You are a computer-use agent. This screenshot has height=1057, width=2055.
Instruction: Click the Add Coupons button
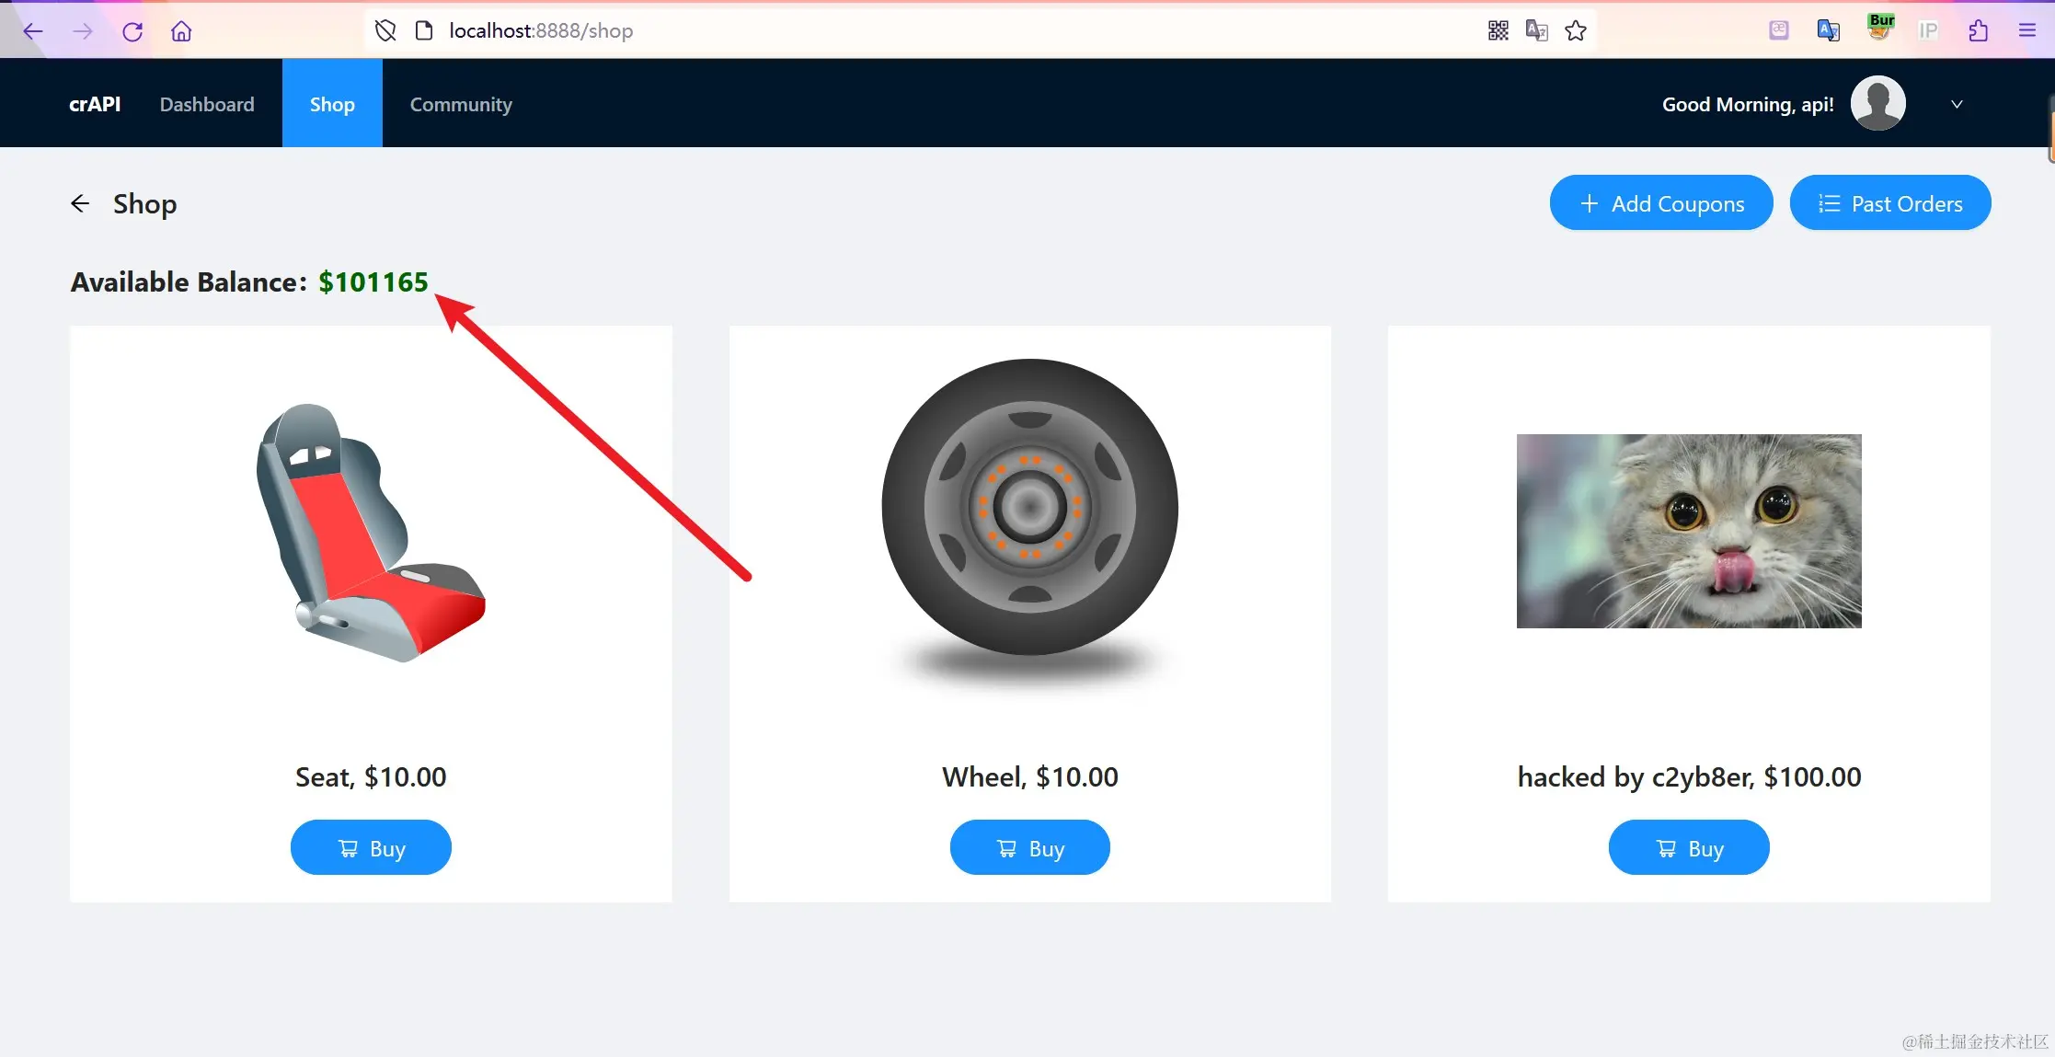pyautogui.click(x=1660, y=203)
